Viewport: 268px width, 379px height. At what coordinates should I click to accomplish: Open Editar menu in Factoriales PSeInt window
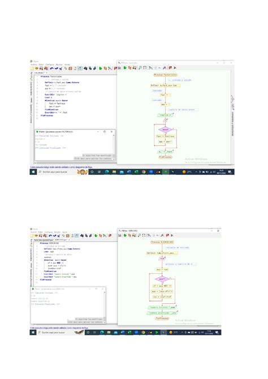[x=41, y=64]
